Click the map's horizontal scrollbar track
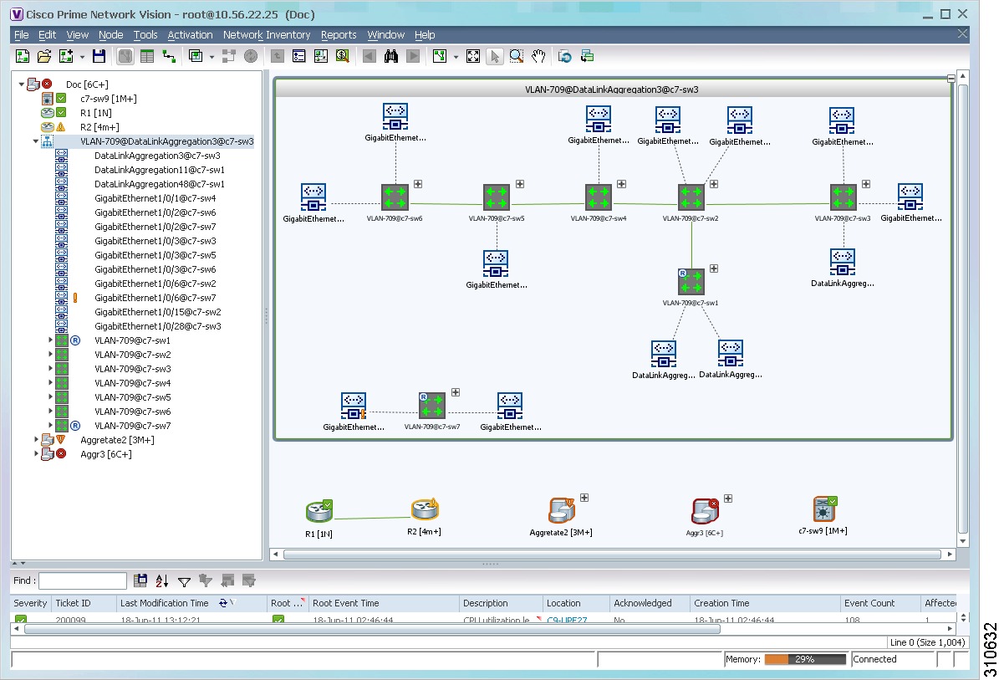Viewport: 999px width, 680px height. 612,555
